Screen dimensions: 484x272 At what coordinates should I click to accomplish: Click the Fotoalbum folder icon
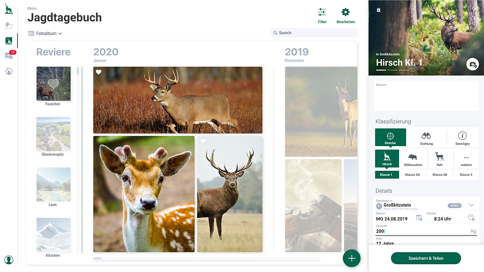pyautogui.click(x=31, y=33)
